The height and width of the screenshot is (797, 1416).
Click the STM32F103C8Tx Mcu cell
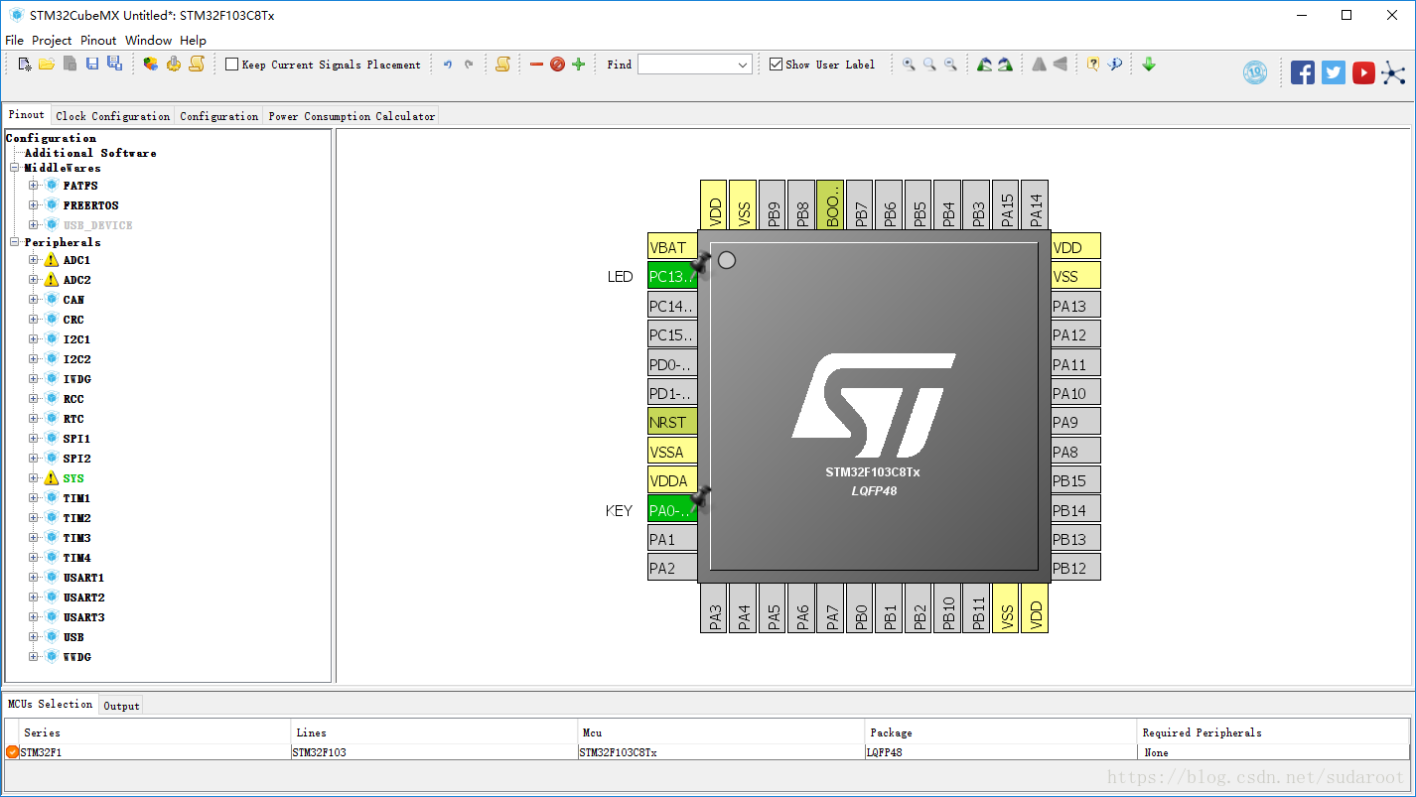point(721,752)
